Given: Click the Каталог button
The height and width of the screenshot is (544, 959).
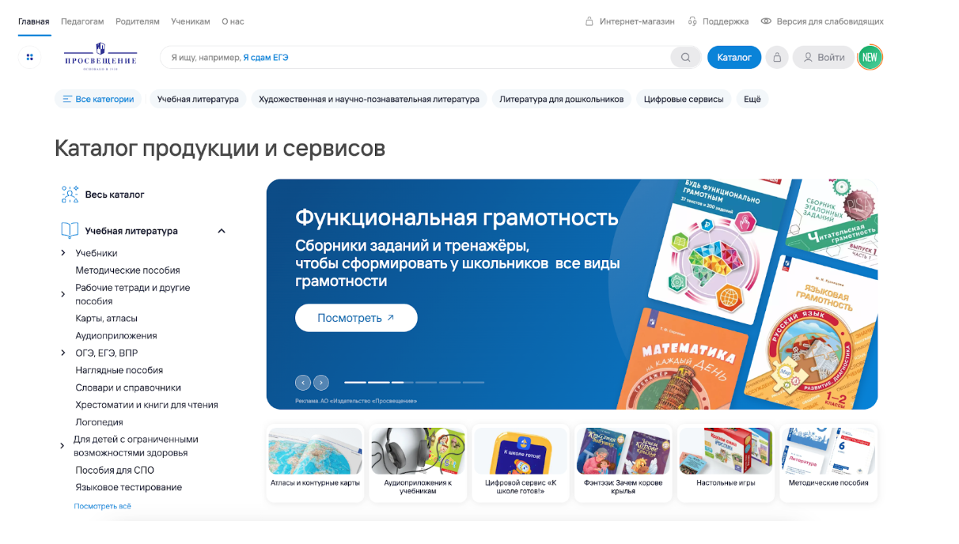Looking at the screenshot, I should pyautogui.click(x=734, y=57).
